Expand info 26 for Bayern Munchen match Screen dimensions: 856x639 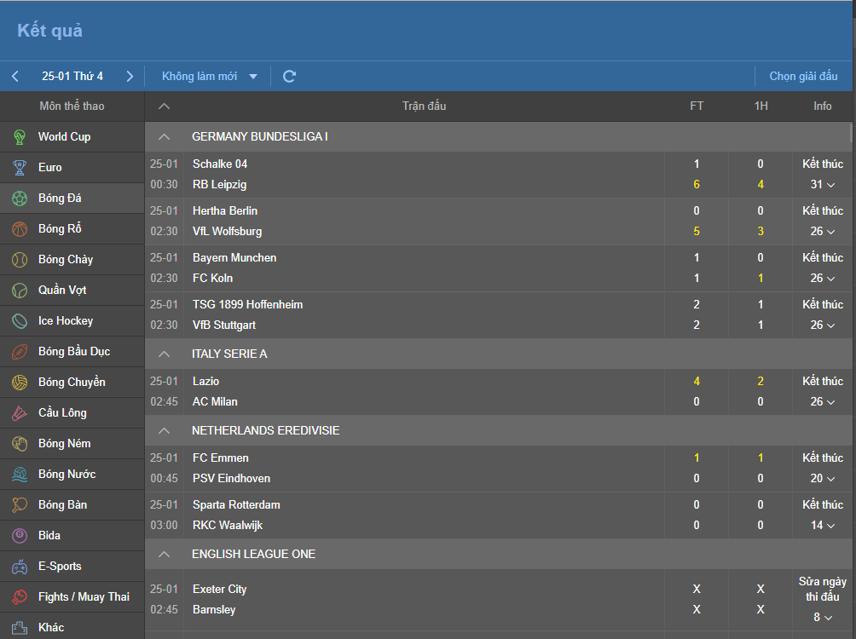tap(822, 279)
